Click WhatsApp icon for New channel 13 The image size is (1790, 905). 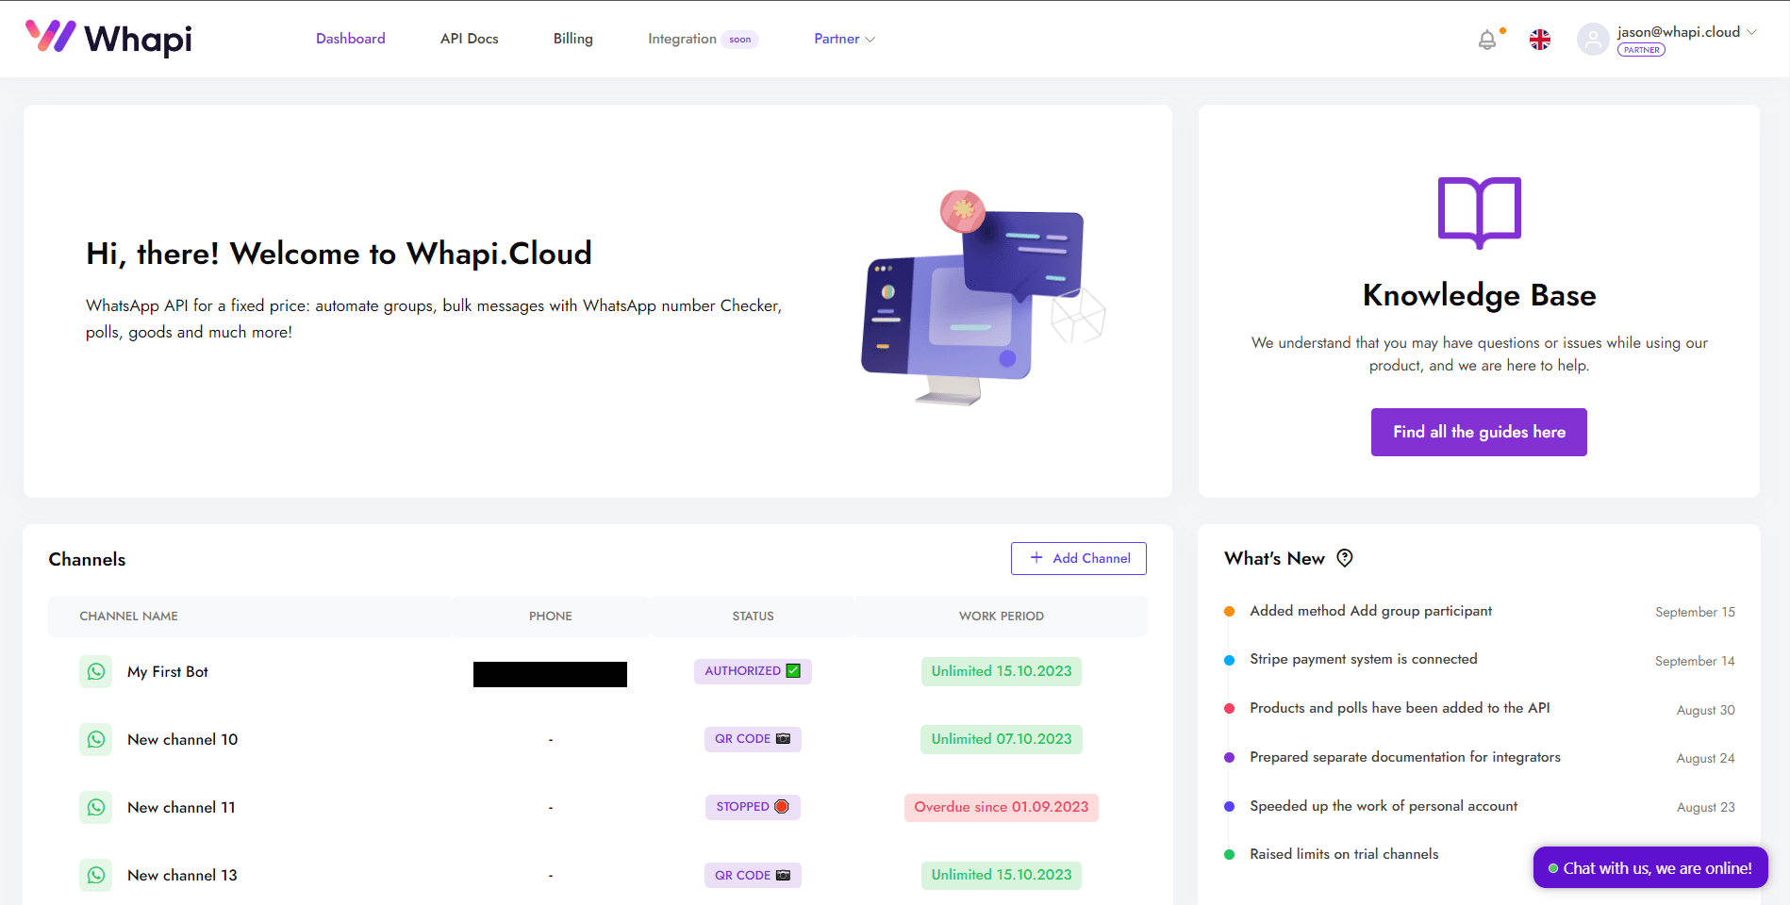96,875
